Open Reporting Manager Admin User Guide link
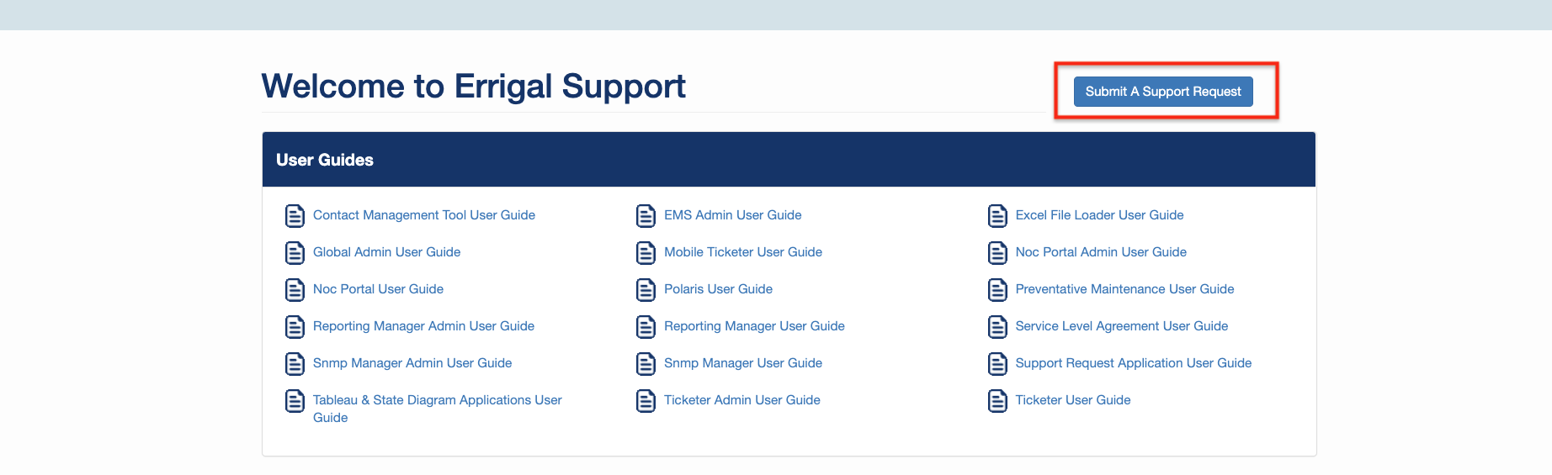The width and height of the screenshot is (1552, 475). [x=423, y=326]
